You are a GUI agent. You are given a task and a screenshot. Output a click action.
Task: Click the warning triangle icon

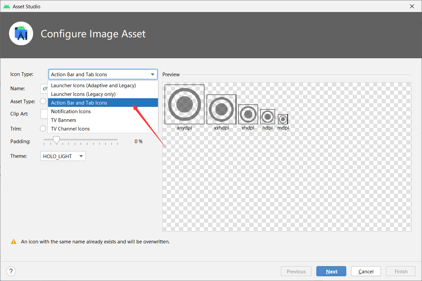pyautogui.click(x=14, y=242)
